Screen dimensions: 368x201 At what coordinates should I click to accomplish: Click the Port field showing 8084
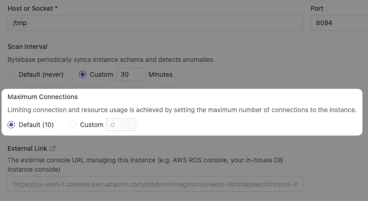click(339, 23)
